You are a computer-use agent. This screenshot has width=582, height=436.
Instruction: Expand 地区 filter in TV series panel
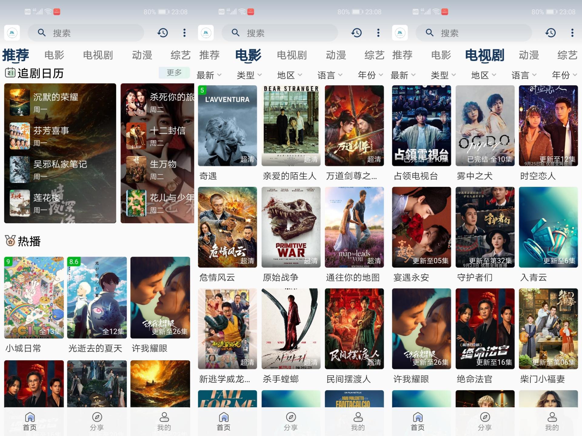tap(483, 75)
